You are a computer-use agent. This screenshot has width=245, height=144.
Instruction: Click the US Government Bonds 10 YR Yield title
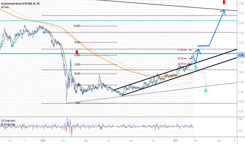[x=21, y=4]
